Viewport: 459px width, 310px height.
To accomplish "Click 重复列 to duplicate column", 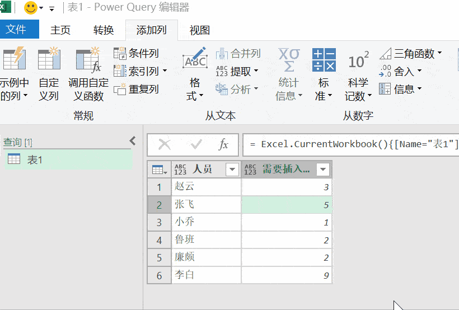I will (x=136, y=89).
